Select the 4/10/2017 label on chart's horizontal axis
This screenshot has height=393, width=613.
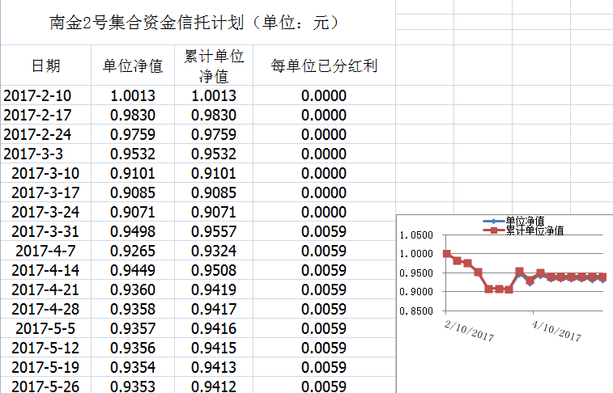coord(557,333)
